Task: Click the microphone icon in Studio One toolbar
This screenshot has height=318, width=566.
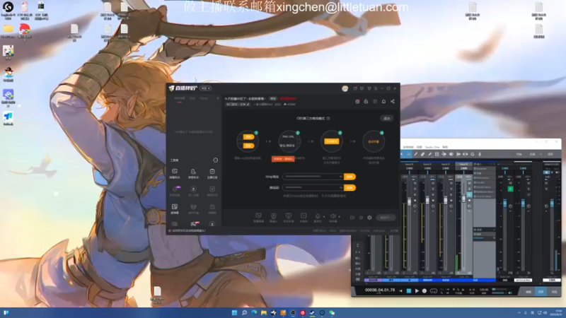Action: [480, 154]
